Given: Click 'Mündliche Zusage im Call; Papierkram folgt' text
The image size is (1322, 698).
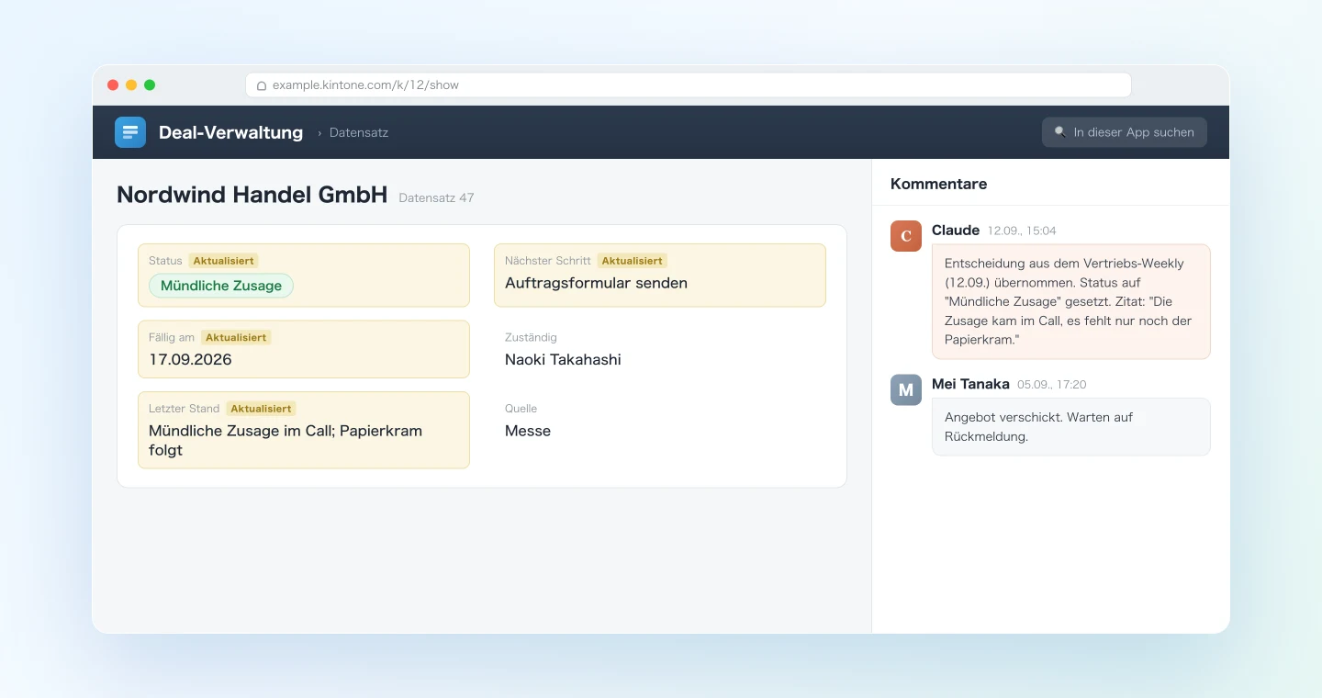Looking at the screenshot, I should click(286, 440).
